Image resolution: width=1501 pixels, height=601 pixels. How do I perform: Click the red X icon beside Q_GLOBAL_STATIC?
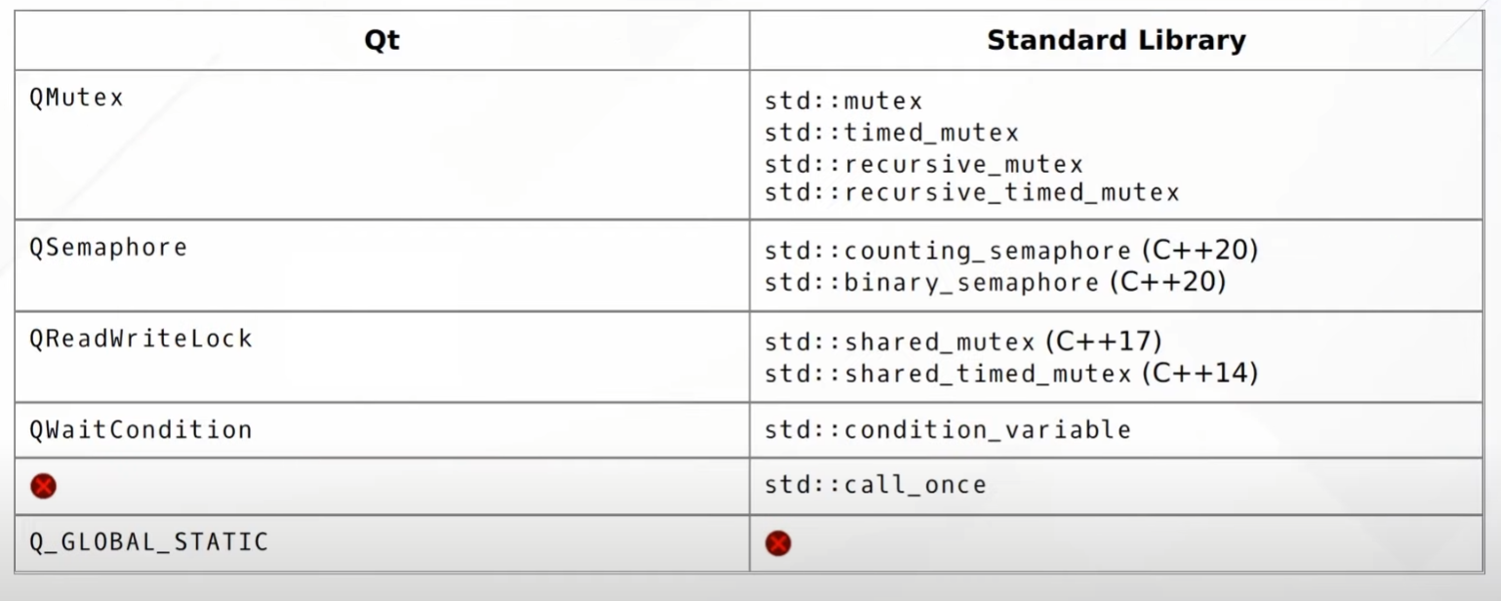coord(778,543)
